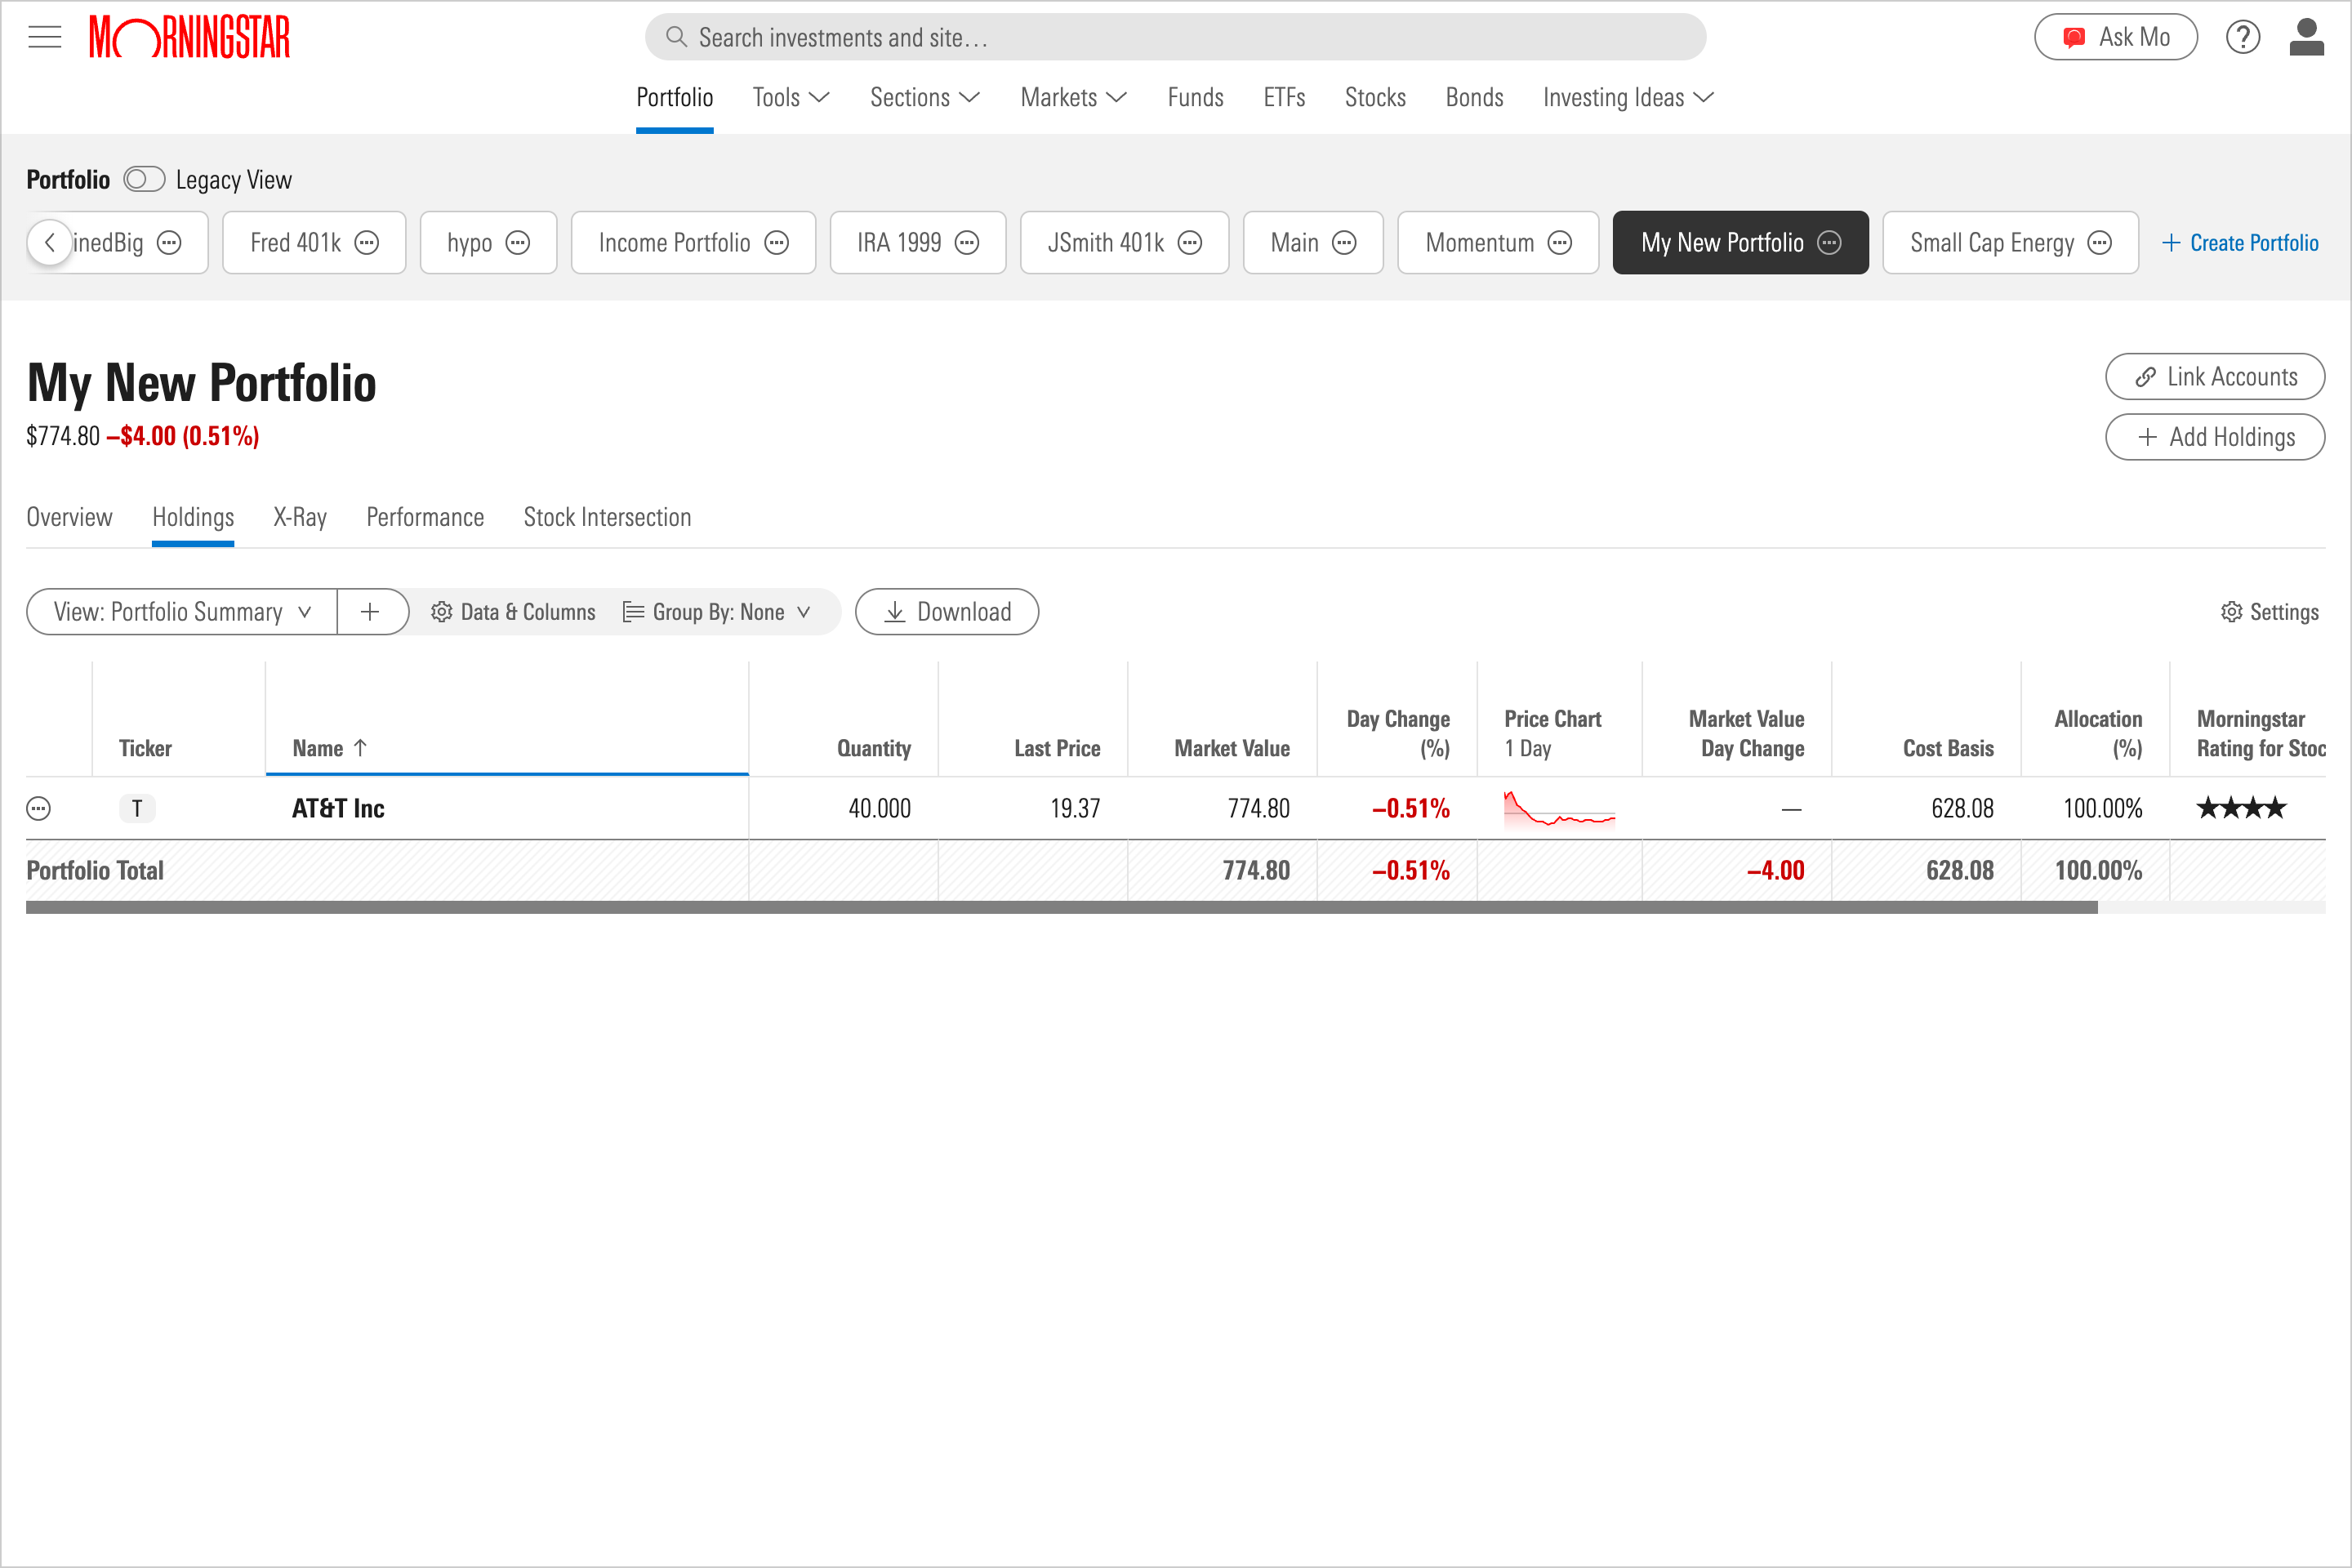Scroll left in the portfolio tabs bar
The width and height of the screenshot is (2352, 1568).
pos(49,242)
